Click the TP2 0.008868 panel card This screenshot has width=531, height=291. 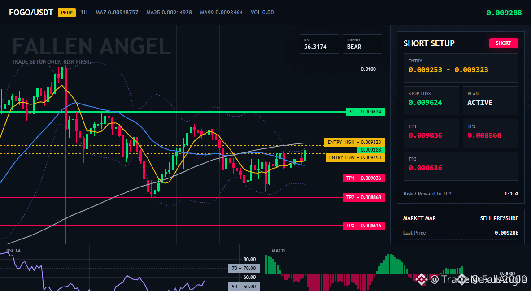pyautogui.click(x=490, y=134)
